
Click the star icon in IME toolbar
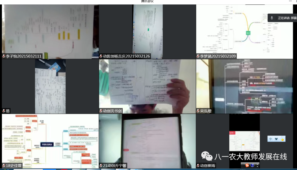pyautogui.click(x=282, y=139)
